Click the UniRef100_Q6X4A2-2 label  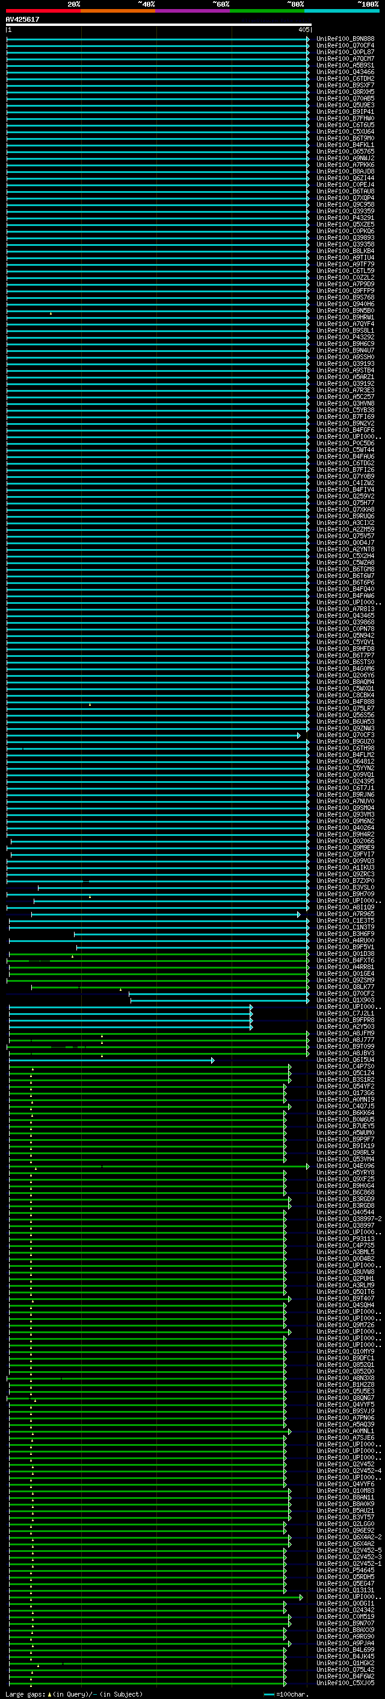point(349,1537)
